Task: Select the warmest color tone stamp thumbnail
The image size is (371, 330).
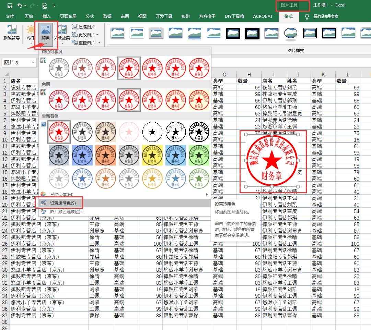Action: point(199,100)
